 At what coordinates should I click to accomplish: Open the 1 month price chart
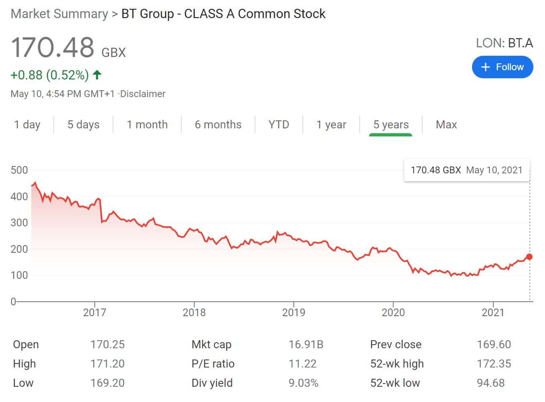pos(148,124)
